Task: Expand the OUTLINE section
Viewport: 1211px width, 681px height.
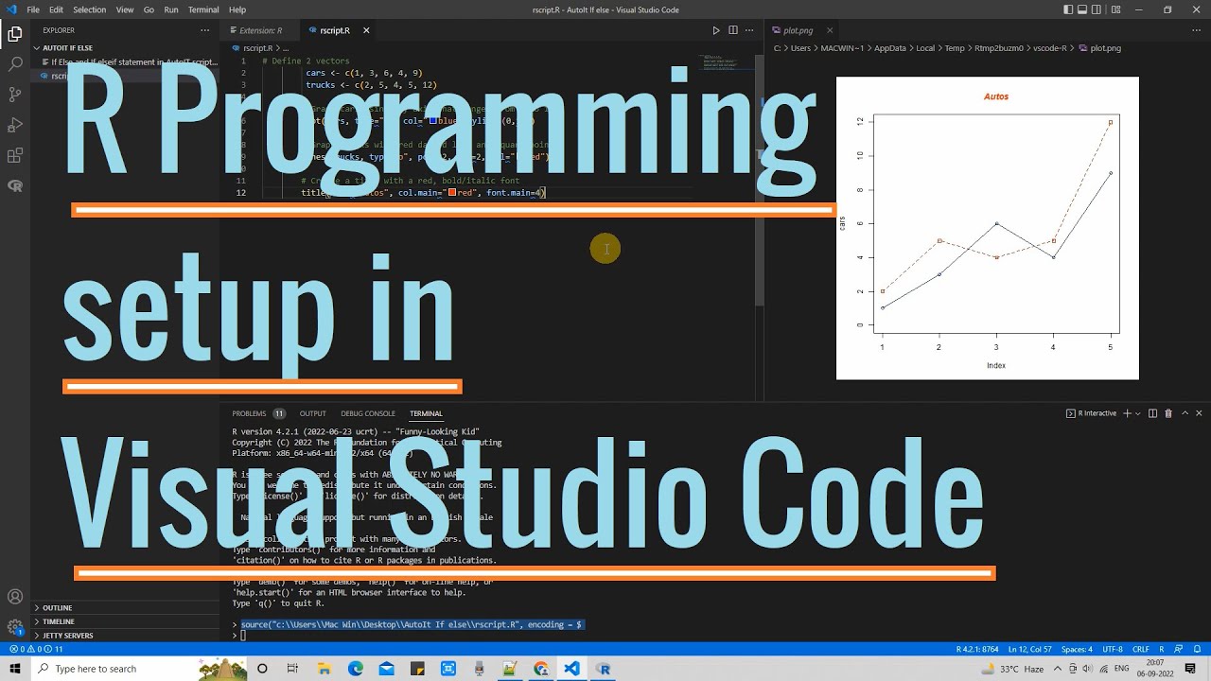Action: click(57, 608)
